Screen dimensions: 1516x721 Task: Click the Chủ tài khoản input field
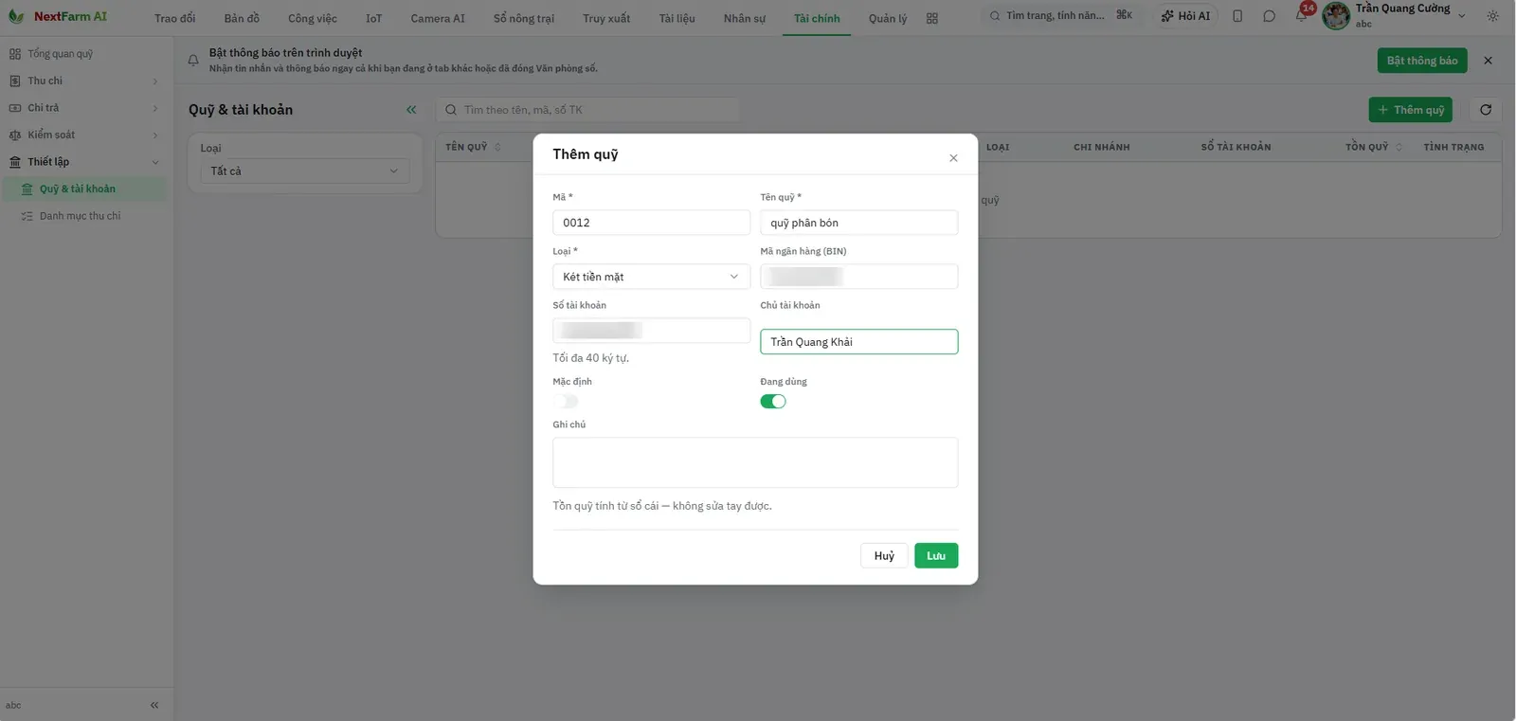pos(858,342)
